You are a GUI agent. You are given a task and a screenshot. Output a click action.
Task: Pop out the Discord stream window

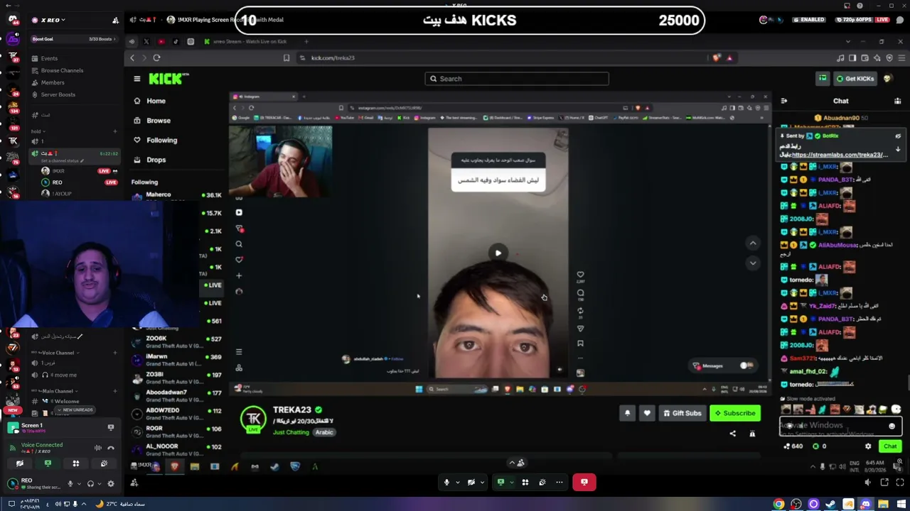point(884,483)
